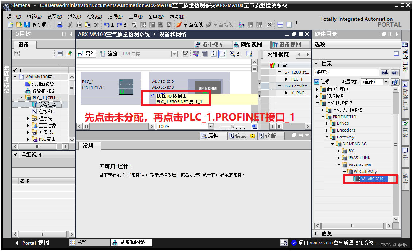Click the 连接 connections button
Viewport: 413px width, 251px height.
(109, 54)
